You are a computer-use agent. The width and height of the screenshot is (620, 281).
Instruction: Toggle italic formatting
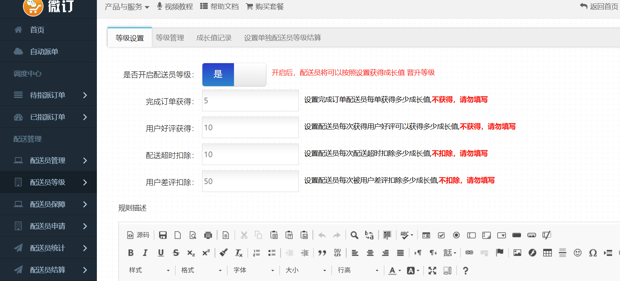click(x=145, y=253)
